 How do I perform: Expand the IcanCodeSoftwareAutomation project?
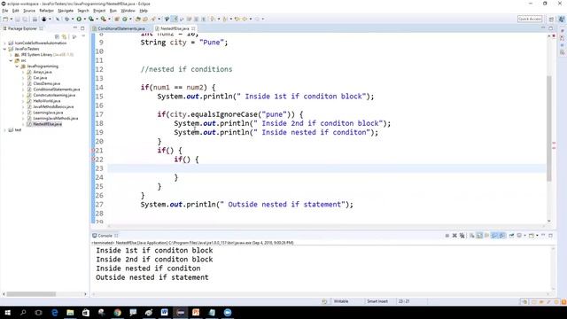point(5,43)
